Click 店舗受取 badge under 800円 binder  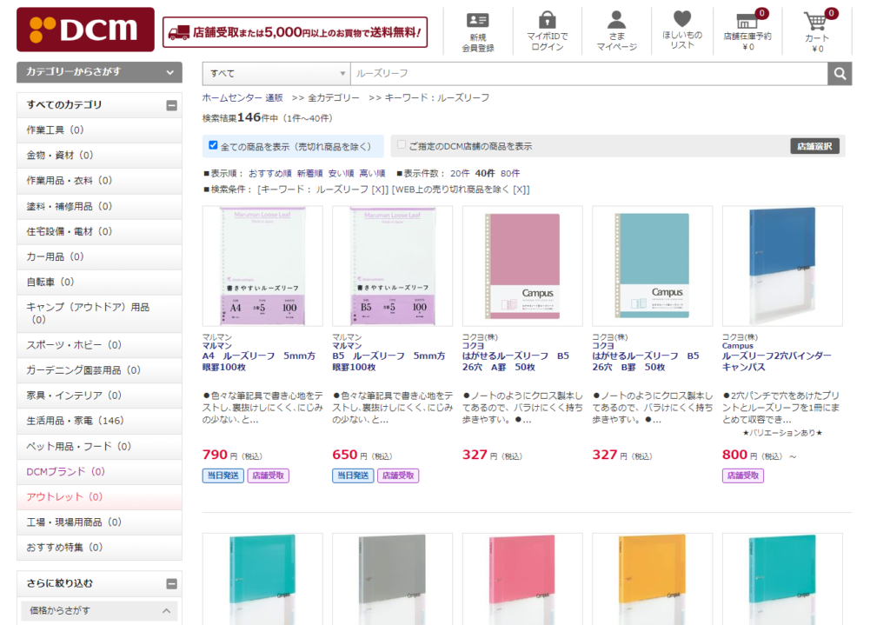click(743, 475)
